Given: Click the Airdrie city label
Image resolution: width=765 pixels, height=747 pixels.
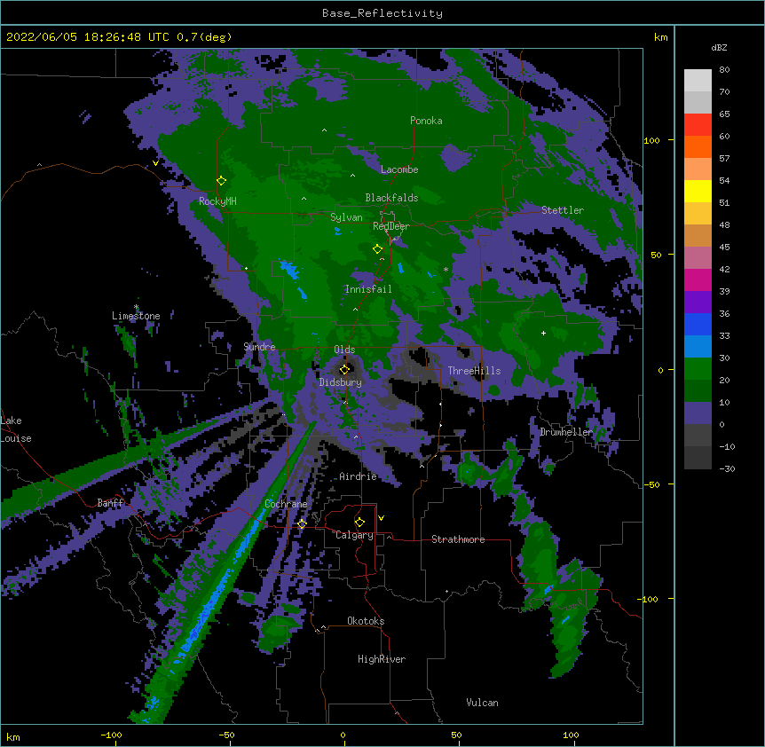Looking at the screenshot, I should point(359,476).
